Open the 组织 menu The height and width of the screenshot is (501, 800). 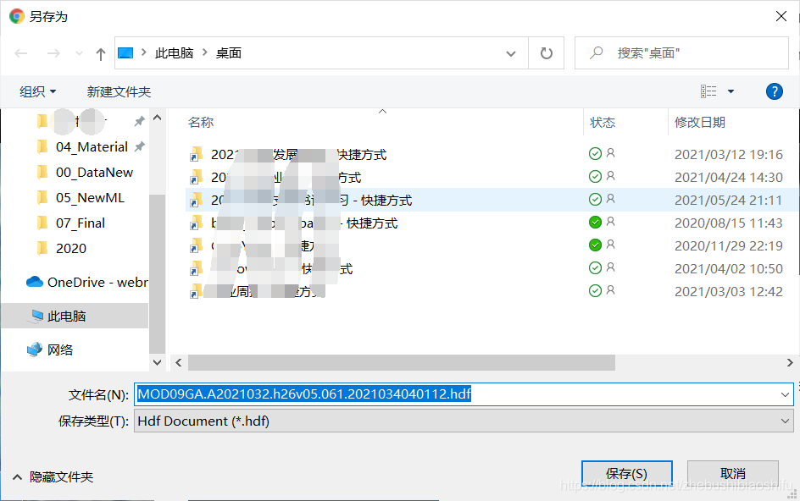click(38, 91)
